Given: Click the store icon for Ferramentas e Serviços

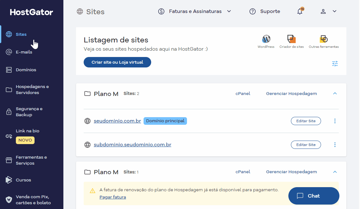Looking at the screenshot, I should coord(9,160).
